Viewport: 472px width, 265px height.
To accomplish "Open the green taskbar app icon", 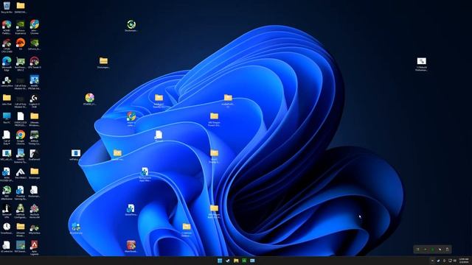I will [x=244, y=261].
